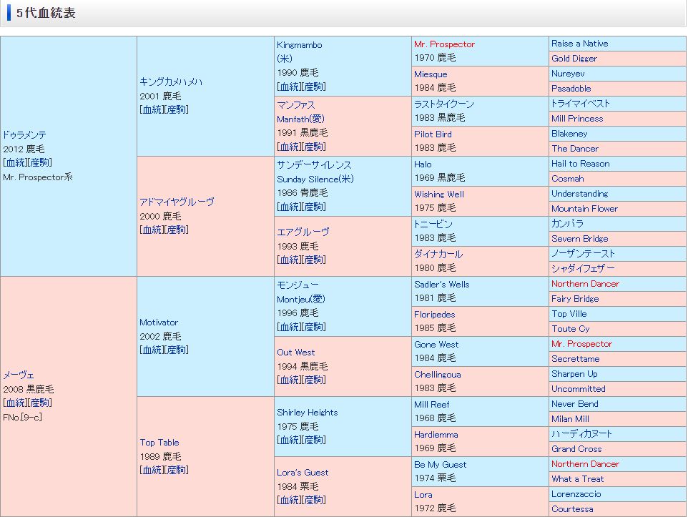This screenshot has height=517, width=688.
Task: Click the エアグルーヴ link
Action: tap(303, 232)
